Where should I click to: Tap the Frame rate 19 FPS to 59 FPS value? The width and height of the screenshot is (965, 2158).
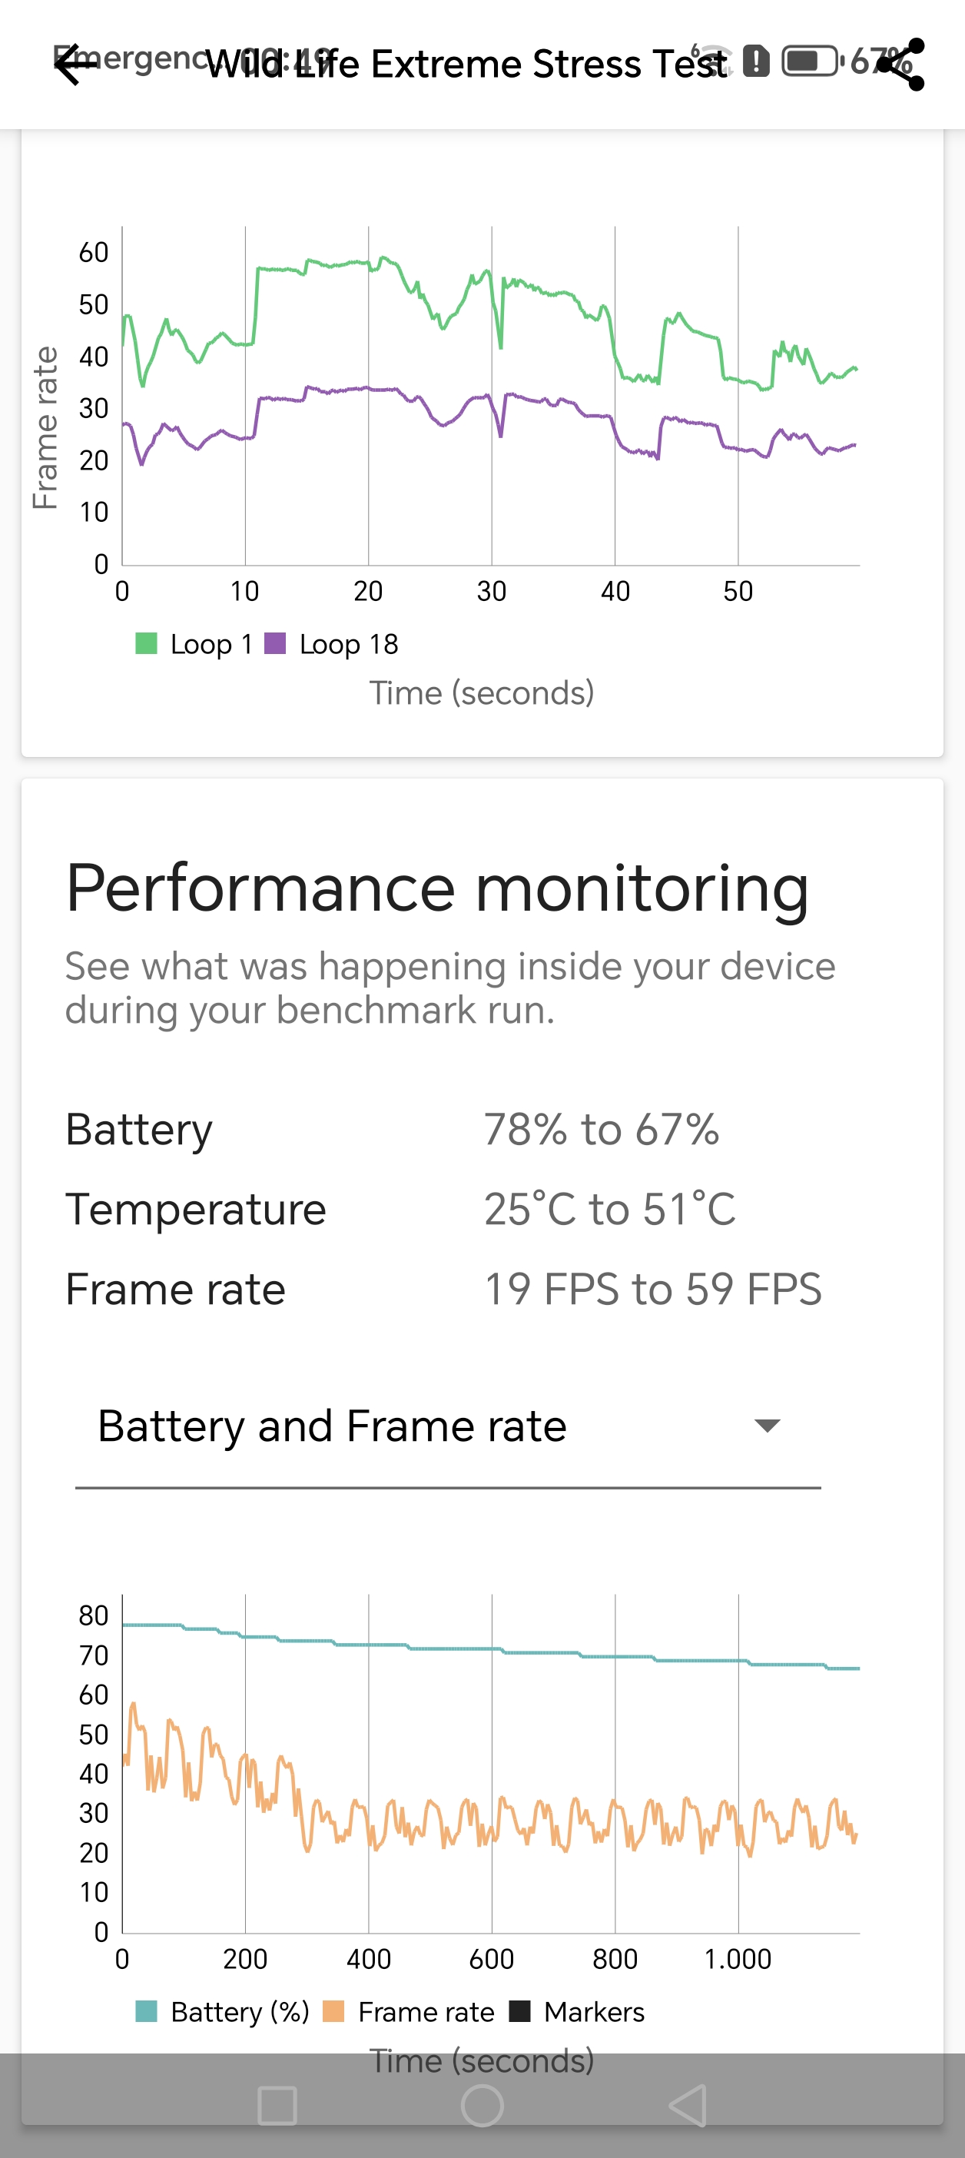(x=652, y=1290)
